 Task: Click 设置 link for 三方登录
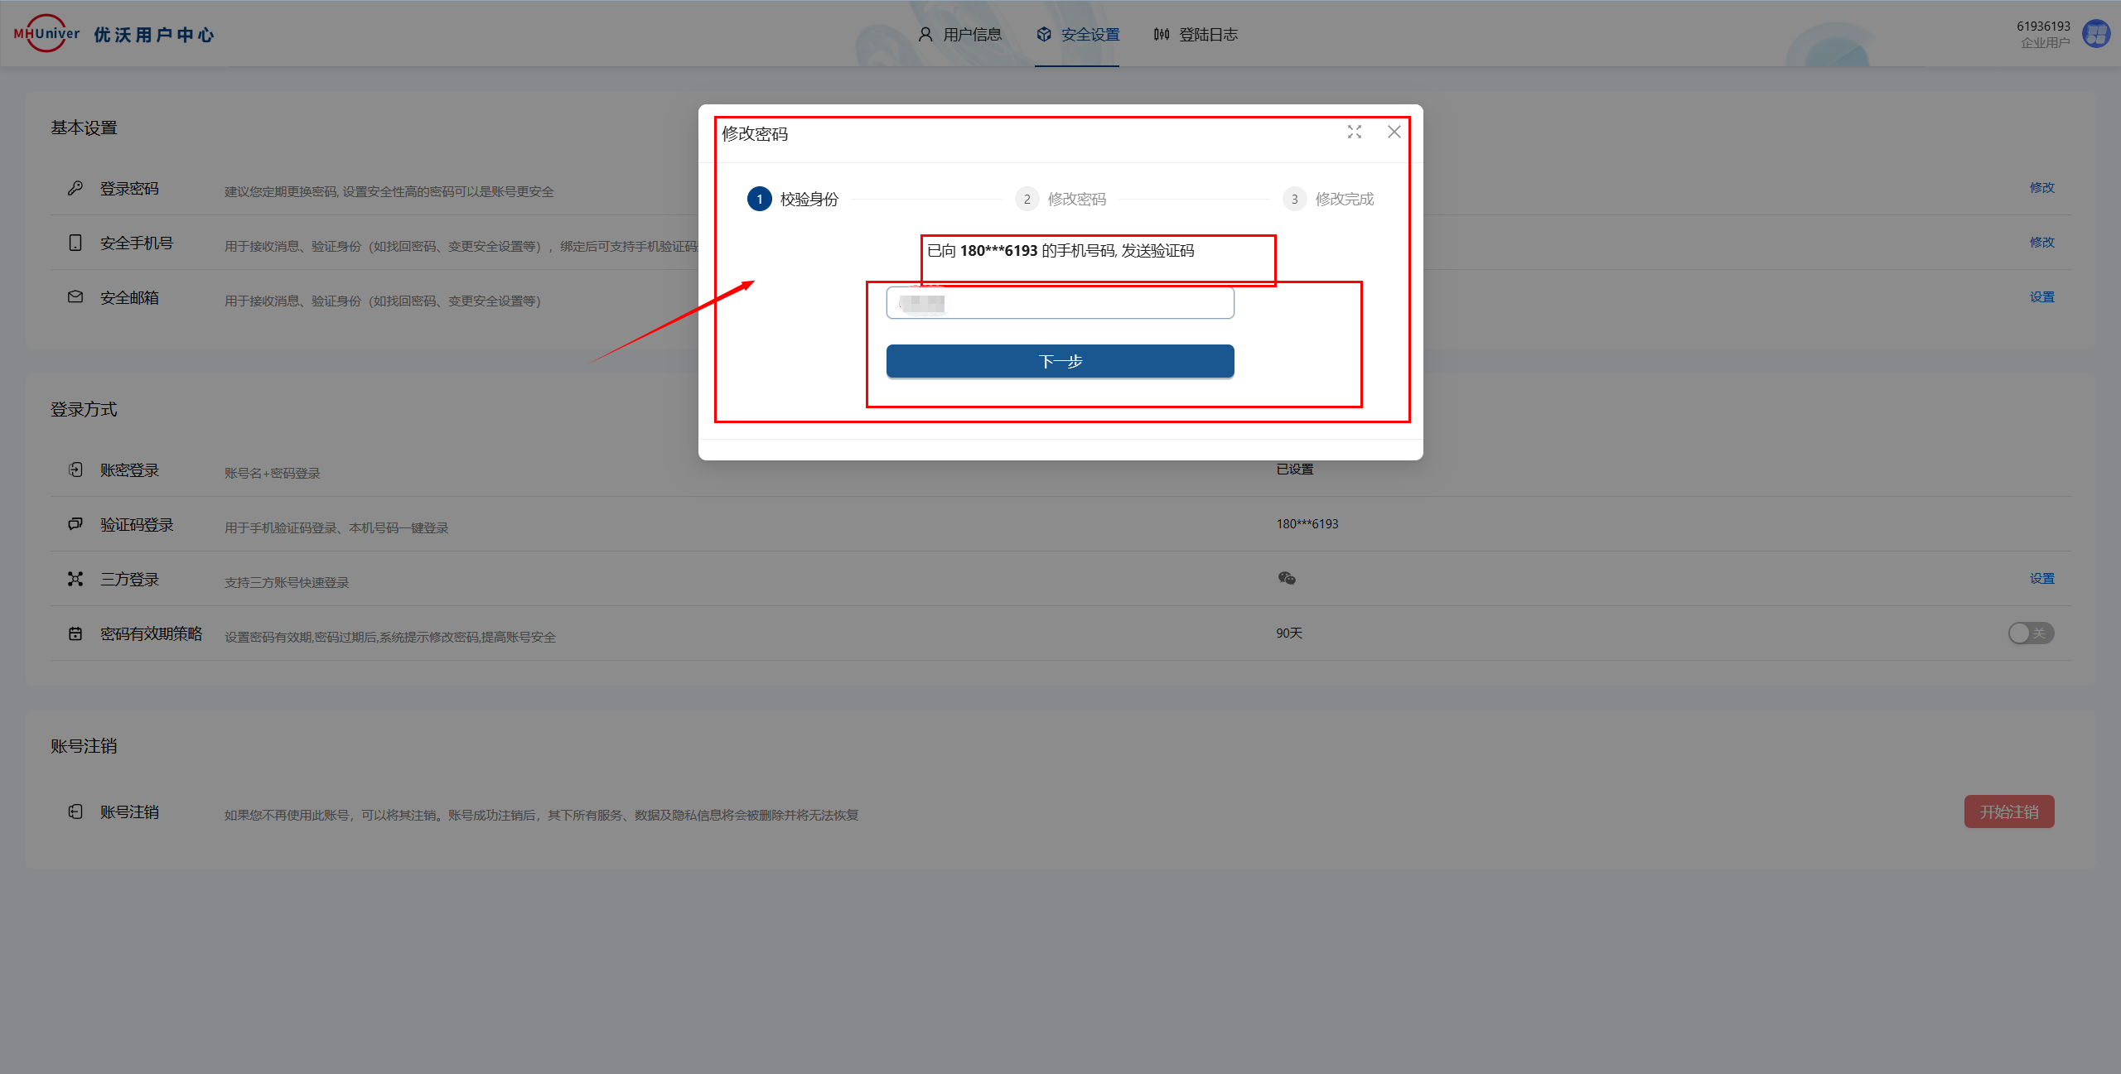coord(2041,579)
